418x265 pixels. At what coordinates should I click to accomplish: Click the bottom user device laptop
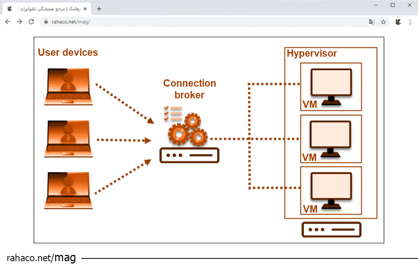[x=68, y=190]
